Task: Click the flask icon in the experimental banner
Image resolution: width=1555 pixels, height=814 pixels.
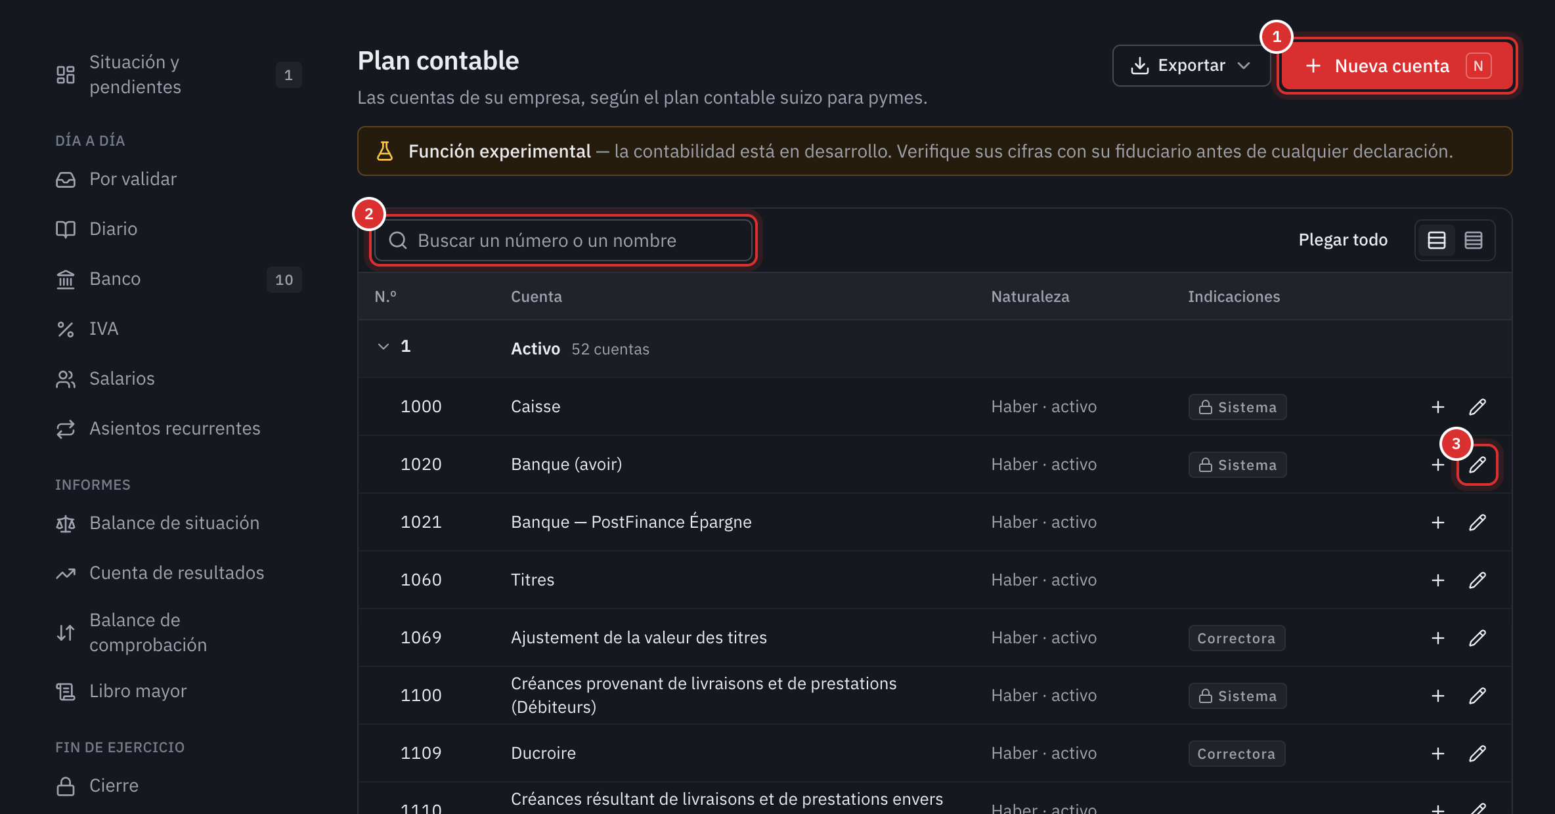Action: pos(385,151)
